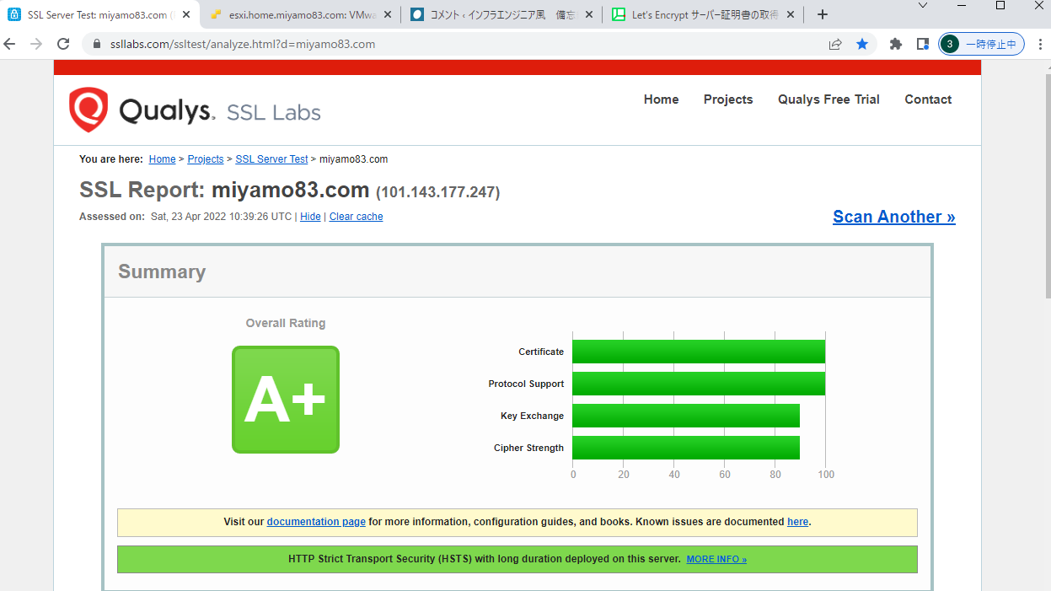Open the Projects navigation menu item
This screenshot has height=591, width=1051.
point(728,99)
